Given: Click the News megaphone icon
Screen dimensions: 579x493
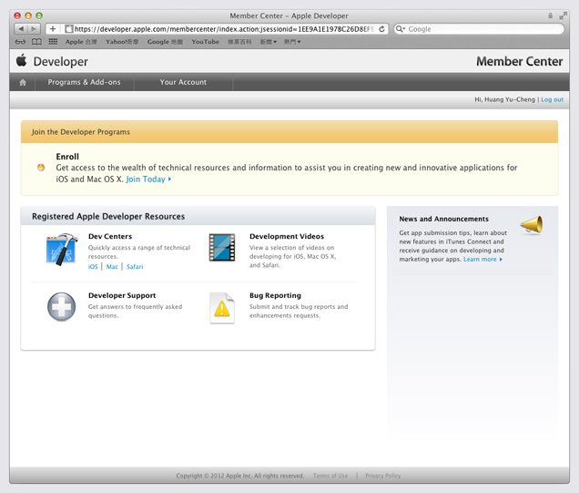Looking at the screenshot, I should (532, 225).
